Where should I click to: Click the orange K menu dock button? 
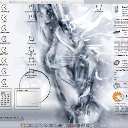point(23,125)
